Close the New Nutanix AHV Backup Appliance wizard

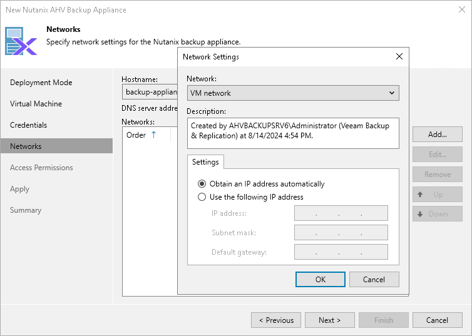[x=461, y=10]
